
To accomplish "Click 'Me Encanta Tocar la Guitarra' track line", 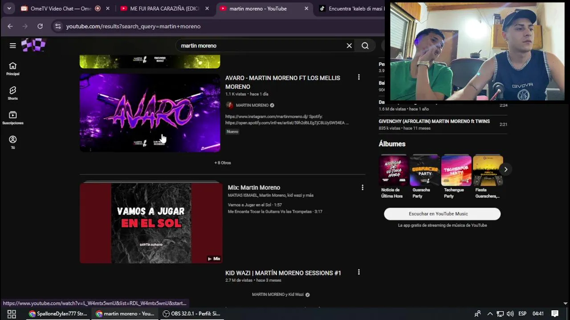I will click(x=275, y=212).
